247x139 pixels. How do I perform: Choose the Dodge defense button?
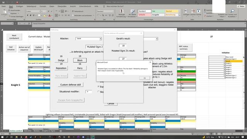pos(61,60)
